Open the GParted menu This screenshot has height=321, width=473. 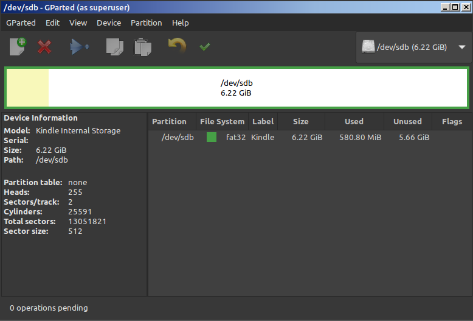(21, 23)
